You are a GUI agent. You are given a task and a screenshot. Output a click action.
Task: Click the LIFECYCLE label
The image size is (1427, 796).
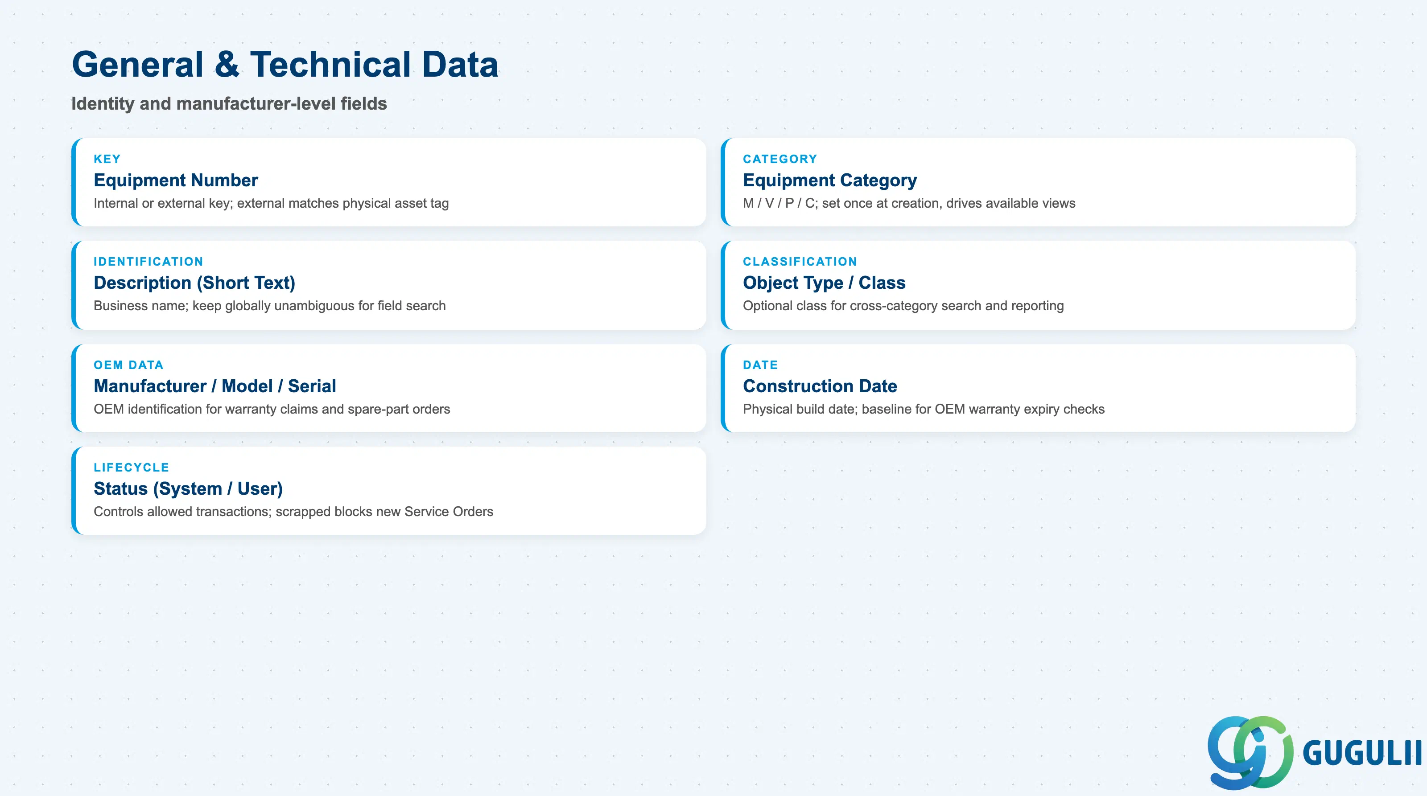point(131,467)
